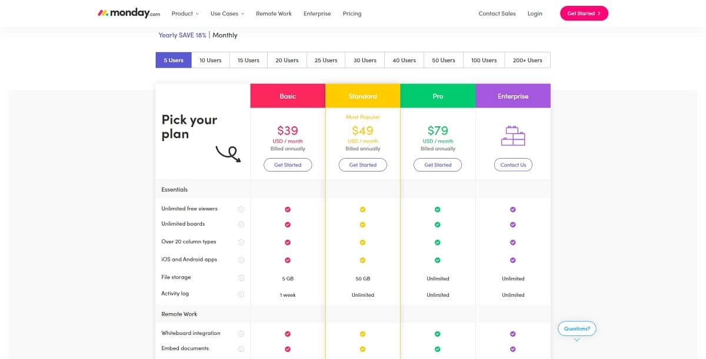Image resolution: width=706 pixels, height=359 pixels.
Task: Click info icon beside iOS and Android apps
Action: click(241, 260)
